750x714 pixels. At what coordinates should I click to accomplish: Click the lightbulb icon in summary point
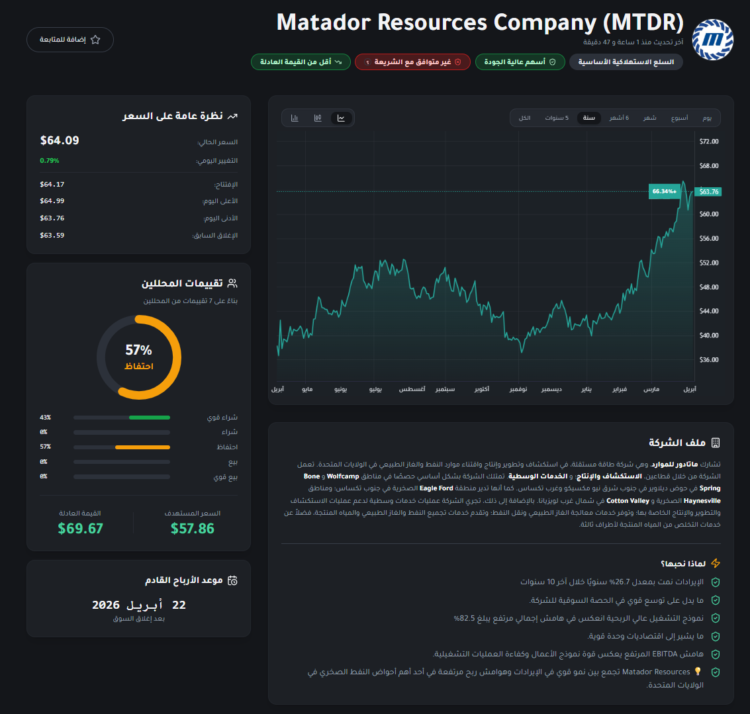pyautogui.click(x=698, y=672)
